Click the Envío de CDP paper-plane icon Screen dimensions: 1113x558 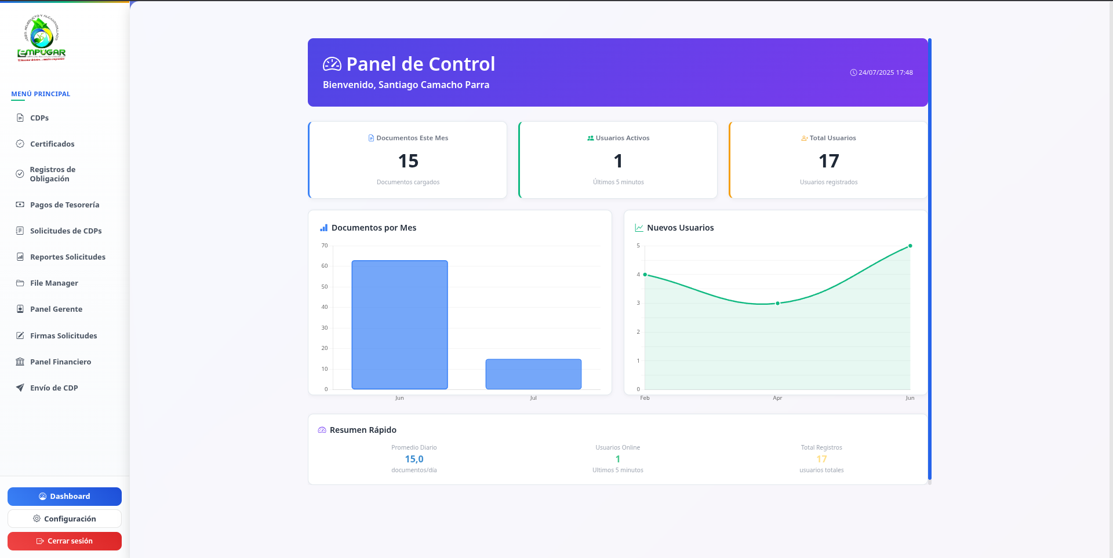click(x=20, y=388)
